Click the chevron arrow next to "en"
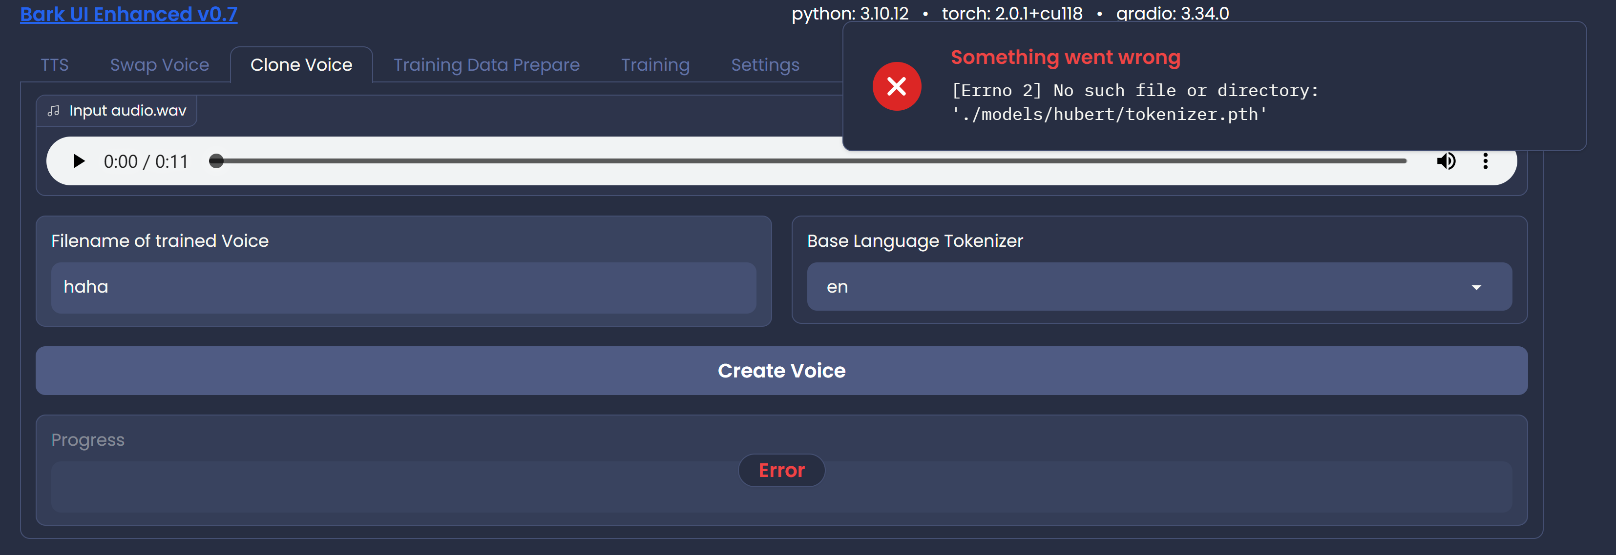The image size is (1616, 555). 1477,287
